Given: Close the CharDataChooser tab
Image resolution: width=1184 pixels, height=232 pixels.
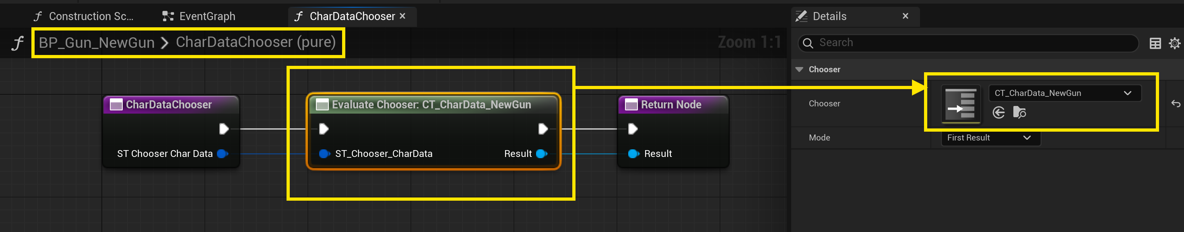Looking at the screenshot, I should click(402, 16).
